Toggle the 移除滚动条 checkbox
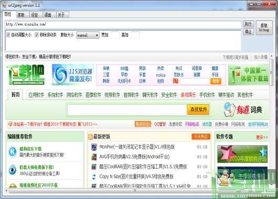The width and height of the screenshot is (278, 199). [x=37, y=35]
